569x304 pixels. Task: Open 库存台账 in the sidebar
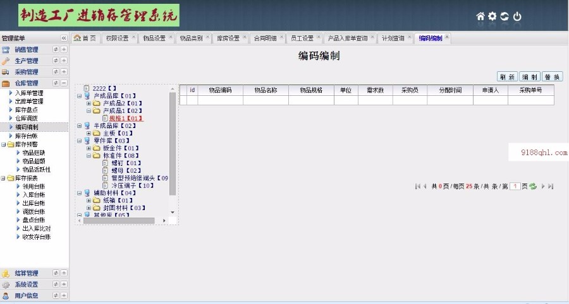(26, 136)
